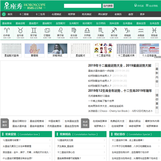Open list item 12星座爱与被爱？
161x161 pixels.
click(12, 140)
